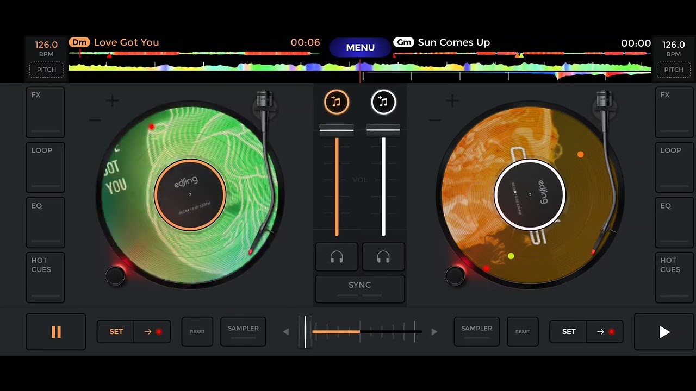The width and height of the screenshot is (696, 391).
Task: Nudge crossfader right with arrow
Action: (x=434, y=332)
